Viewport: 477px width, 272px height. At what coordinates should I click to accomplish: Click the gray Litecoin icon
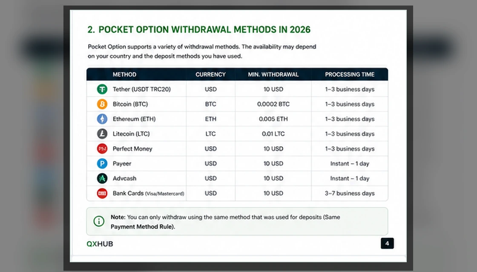point(102,134)
